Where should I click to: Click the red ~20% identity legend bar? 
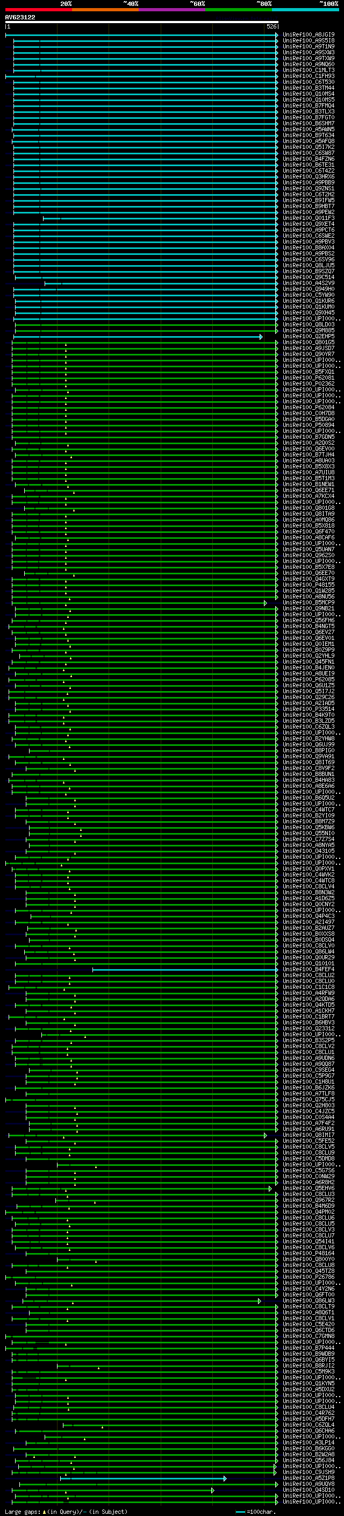(39, 10)
